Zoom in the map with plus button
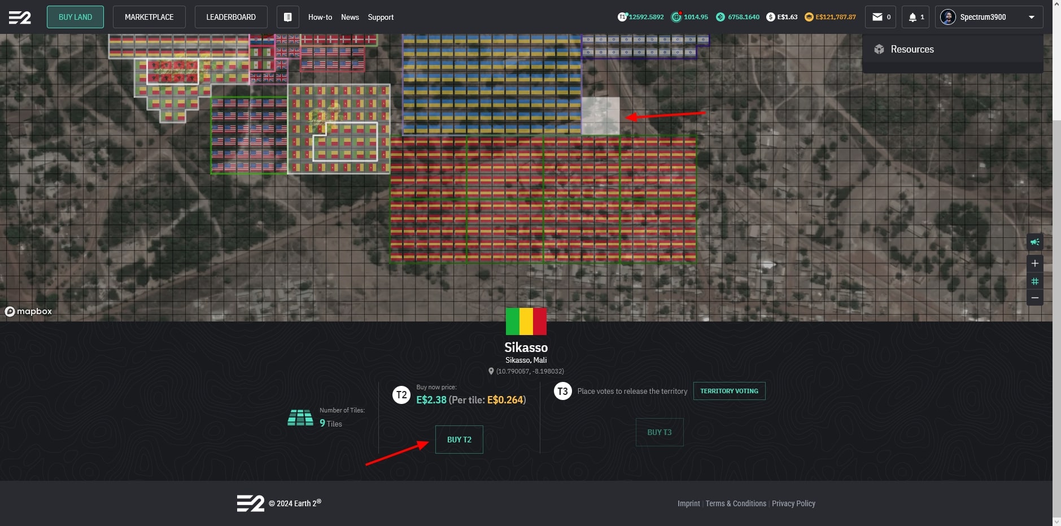1061x526 pixels. (x=1034, y=263)
